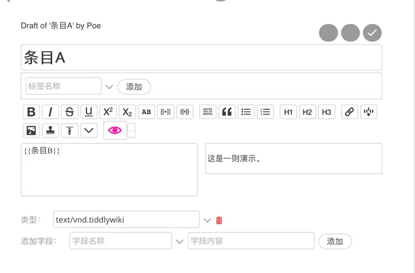Toggle preview pane with pink eye icon

tap(115, 130)
